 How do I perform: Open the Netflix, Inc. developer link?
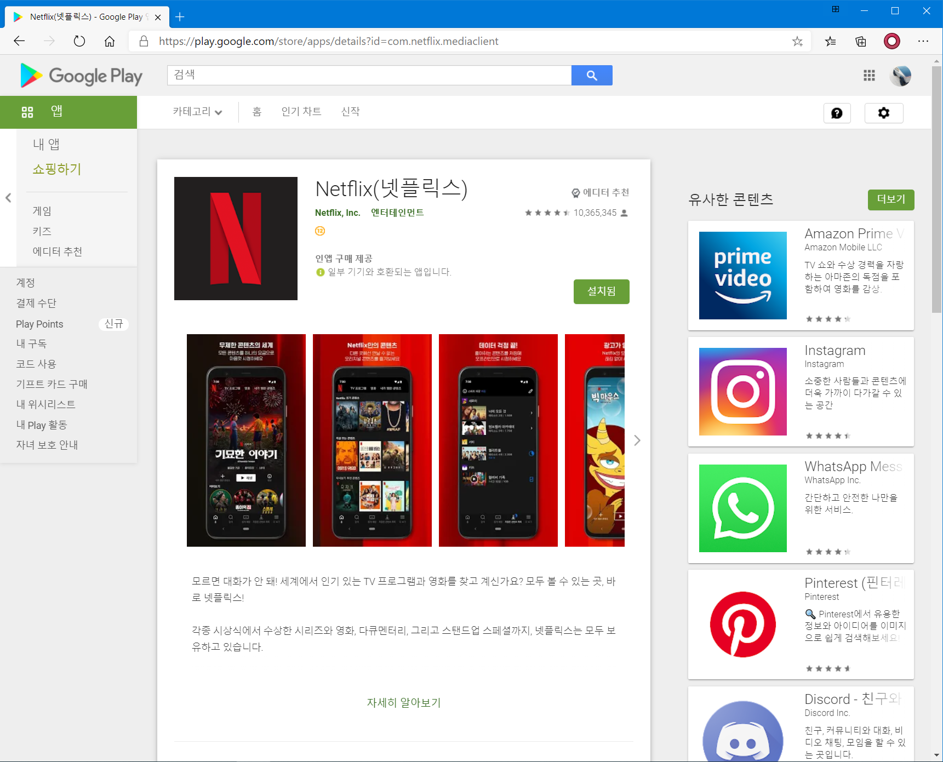(x=338, y=213)
